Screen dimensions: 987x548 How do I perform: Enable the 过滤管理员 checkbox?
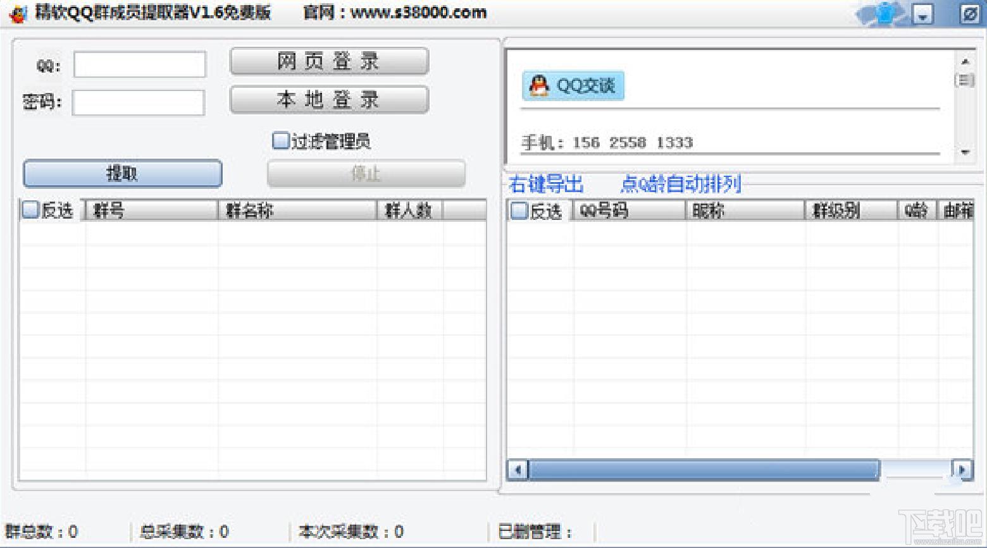(x=280, y=140)
